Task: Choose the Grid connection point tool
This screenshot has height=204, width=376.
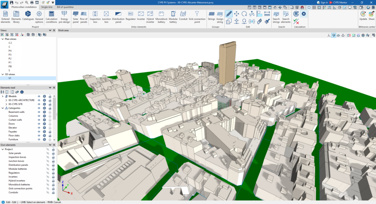Action: point(197,17)
